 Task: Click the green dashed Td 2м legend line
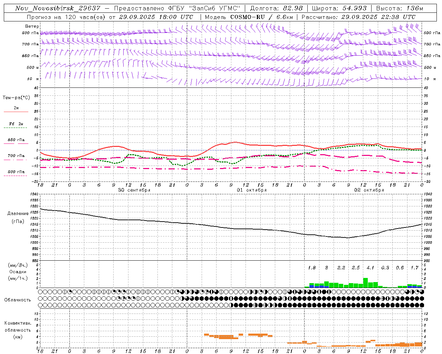[16, 128]
